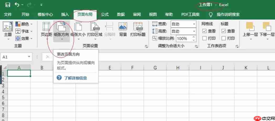This screenshot has width=275, height=121.
Task: Open the 页面设置 dialog launcher
Action: pyautogui.click(x=146, y=47)
